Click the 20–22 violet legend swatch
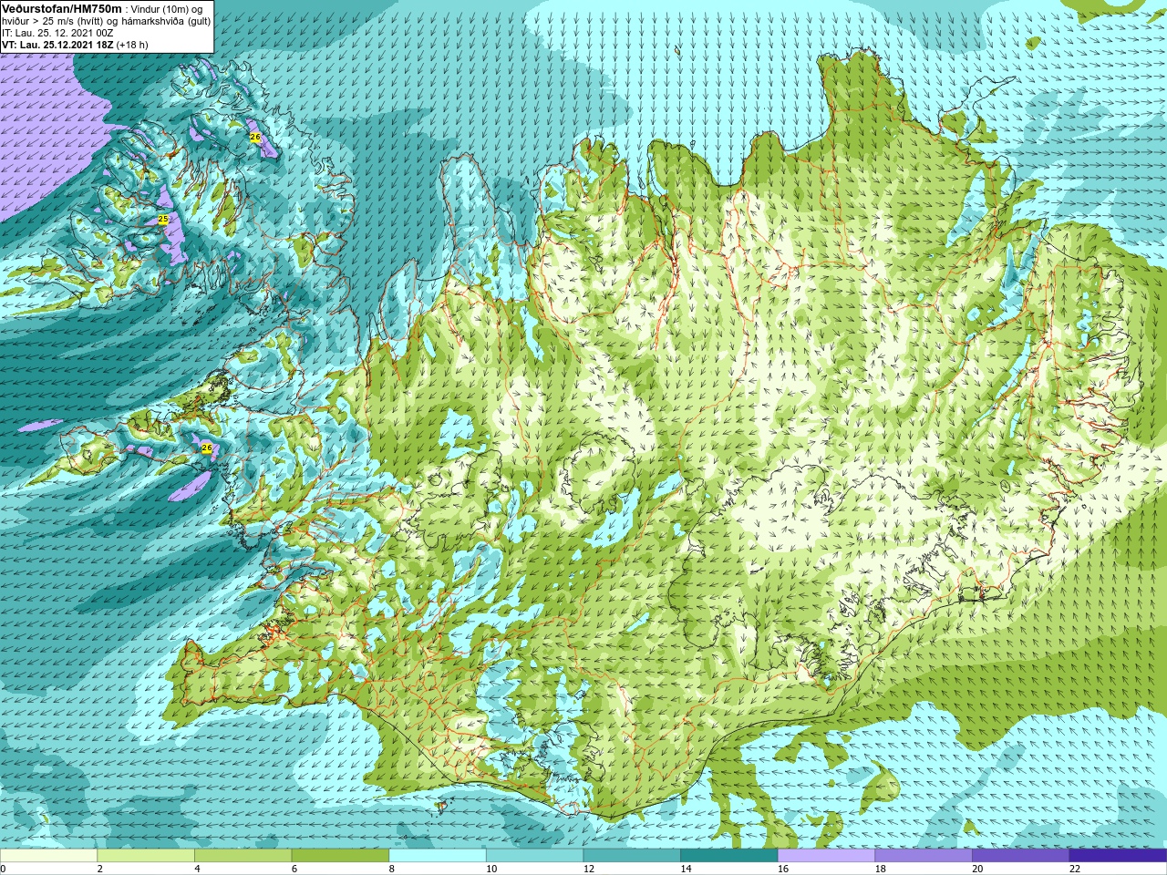 click(x=1021, y=856)
